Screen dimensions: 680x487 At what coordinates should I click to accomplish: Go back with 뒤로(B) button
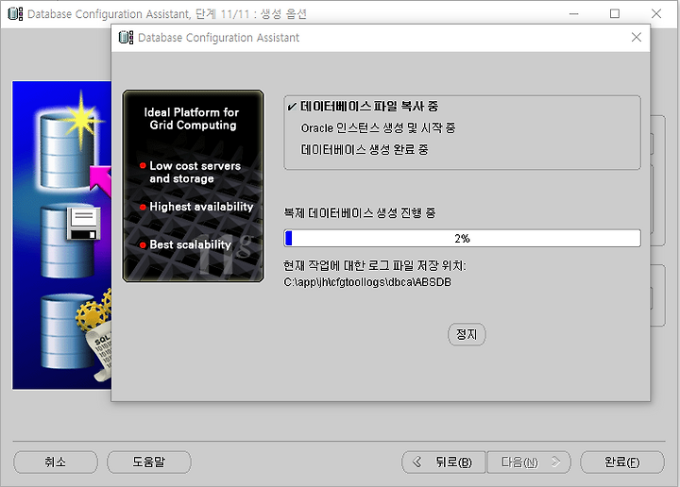tap(444, 462)
